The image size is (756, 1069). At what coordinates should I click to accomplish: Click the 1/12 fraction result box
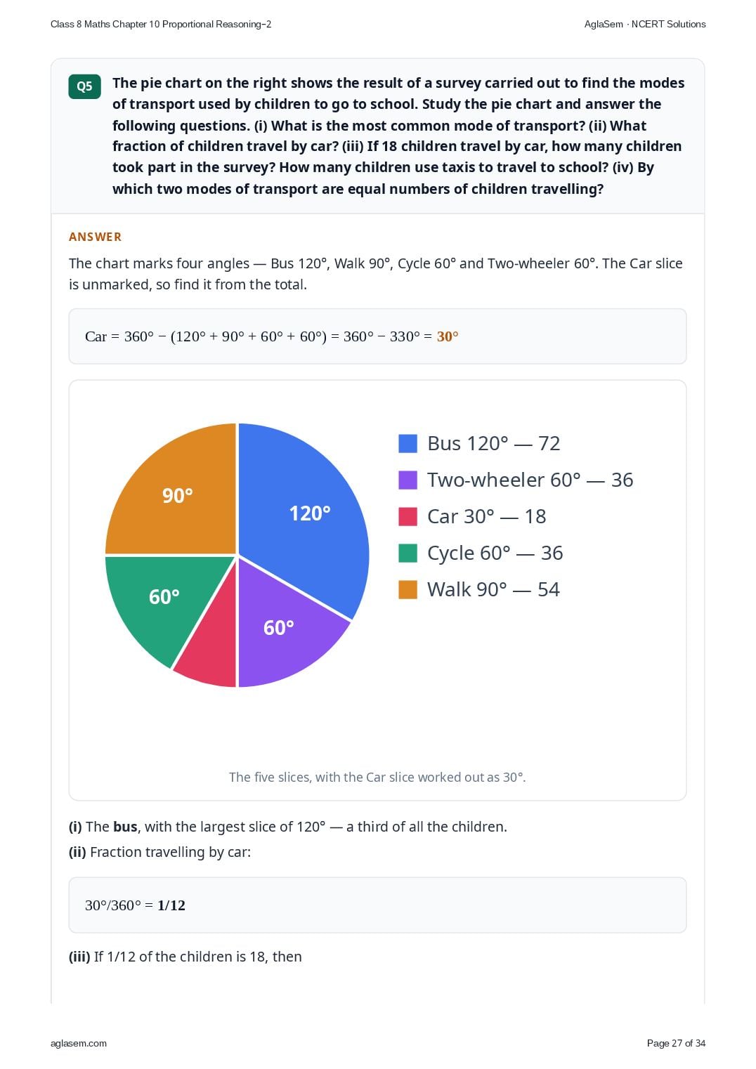[x=377, y=905]
